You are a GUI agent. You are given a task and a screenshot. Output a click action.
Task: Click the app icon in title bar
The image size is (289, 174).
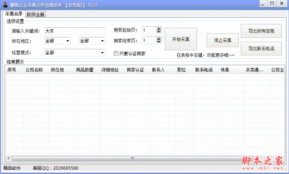tap(5, 5)
